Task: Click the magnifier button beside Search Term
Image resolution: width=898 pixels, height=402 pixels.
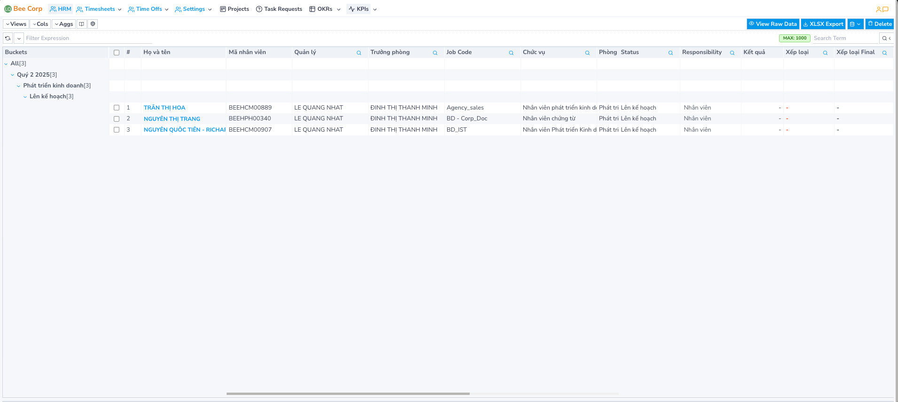Action: 884,38
